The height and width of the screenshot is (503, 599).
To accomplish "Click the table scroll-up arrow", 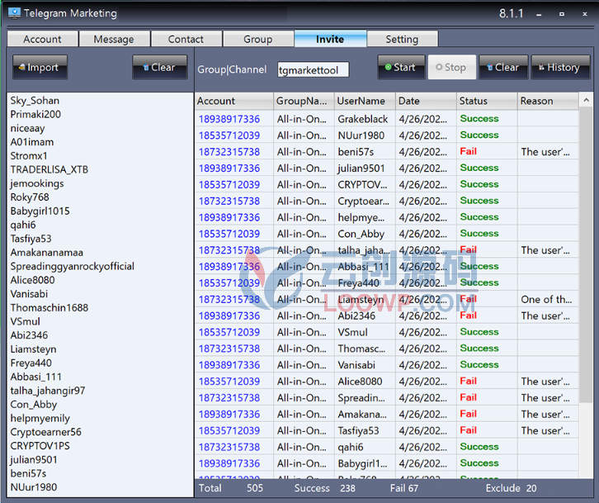I will (586, 101).
